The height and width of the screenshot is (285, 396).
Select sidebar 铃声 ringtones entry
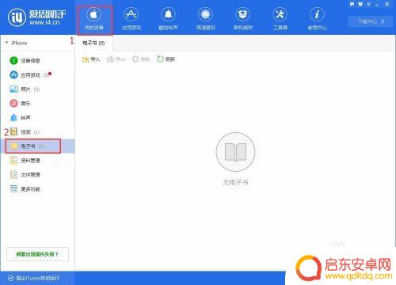point(20,118)
